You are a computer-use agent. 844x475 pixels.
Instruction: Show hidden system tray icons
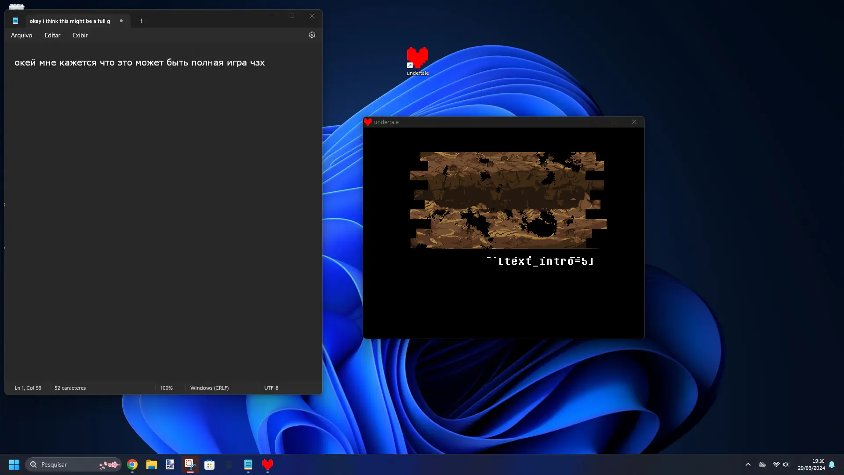pyautogui.click(x=748, y=464)
